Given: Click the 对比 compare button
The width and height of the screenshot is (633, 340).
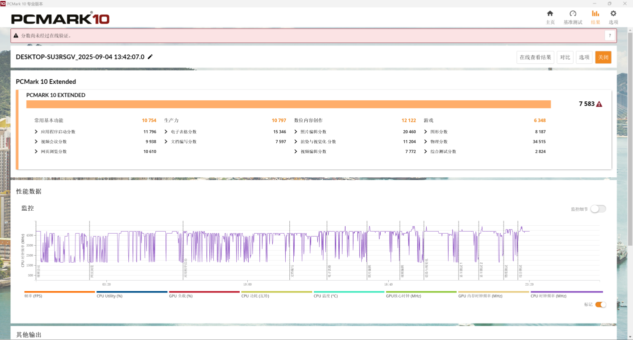Looking at the screenshot, I should pyautogui.click(x=565, y=57).
